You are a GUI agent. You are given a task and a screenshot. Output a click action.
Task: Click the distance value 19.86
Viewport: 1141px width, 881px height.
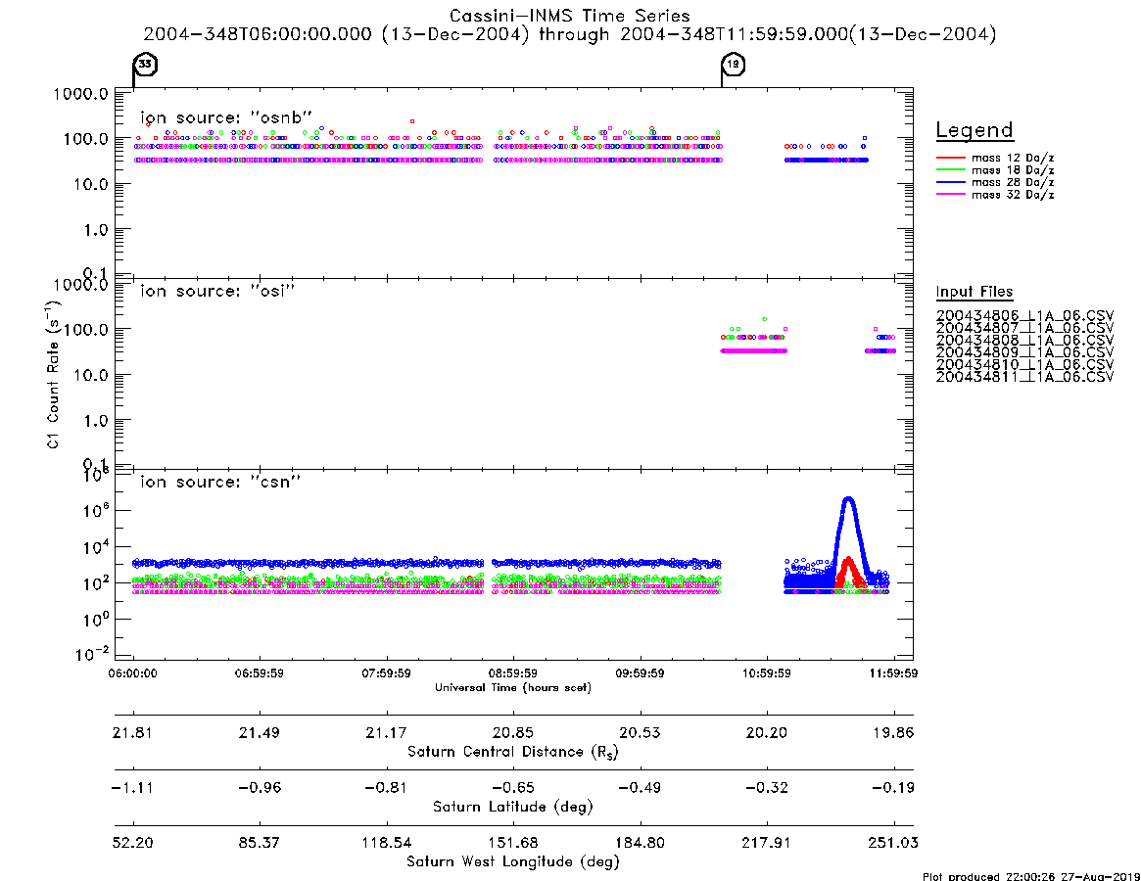pos(893,732)
